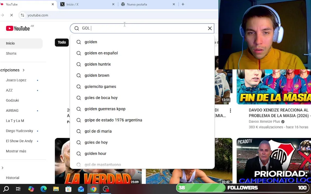Pick 'gol de di maria' suggestion
The image size is (311, 194).
click(142, 131)
